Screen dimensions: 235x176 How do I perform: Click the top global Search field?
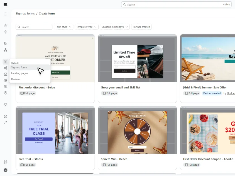click(177, 4)
